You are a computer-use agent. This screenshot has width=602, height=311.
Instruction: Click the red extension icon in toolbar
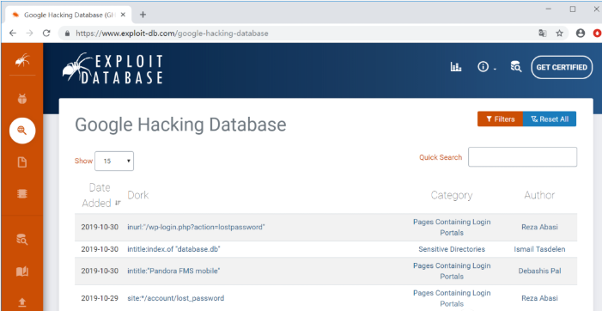(598, 34)
